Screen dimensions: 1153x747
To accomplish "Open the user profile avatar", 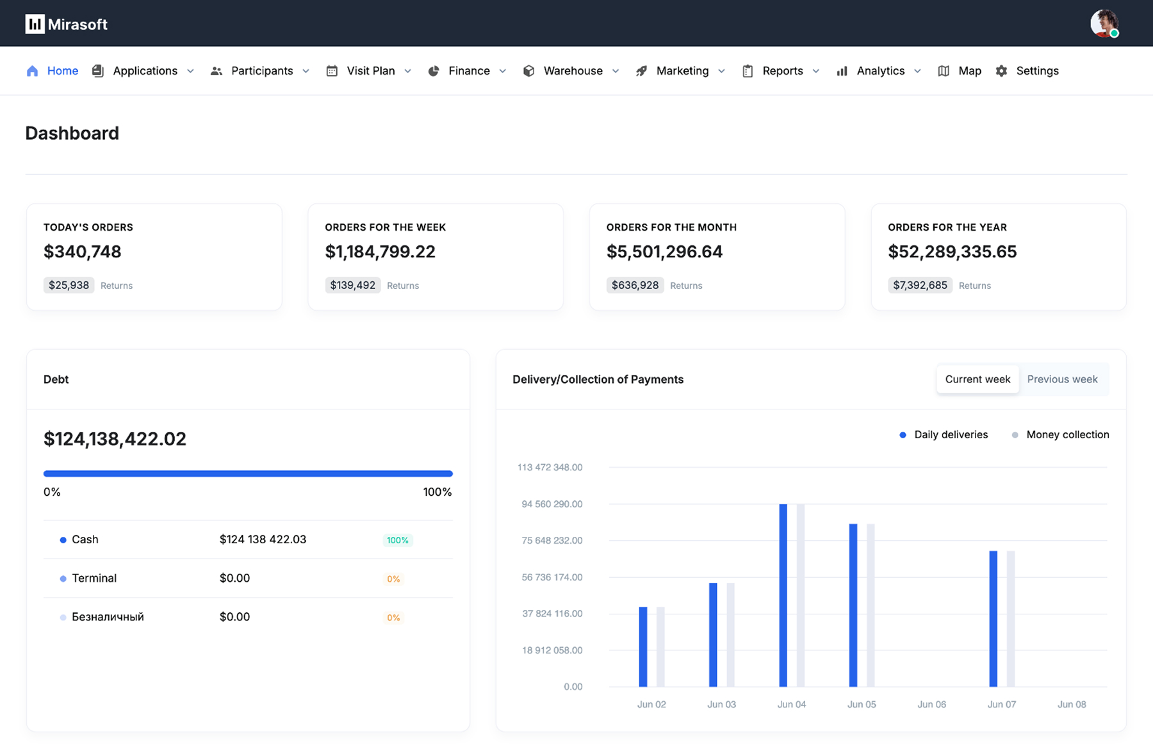I will (x=1104, y=24).
